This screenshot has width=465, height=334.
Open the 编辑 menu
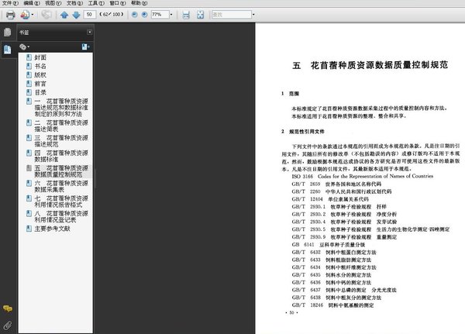[x=32, y=3]
